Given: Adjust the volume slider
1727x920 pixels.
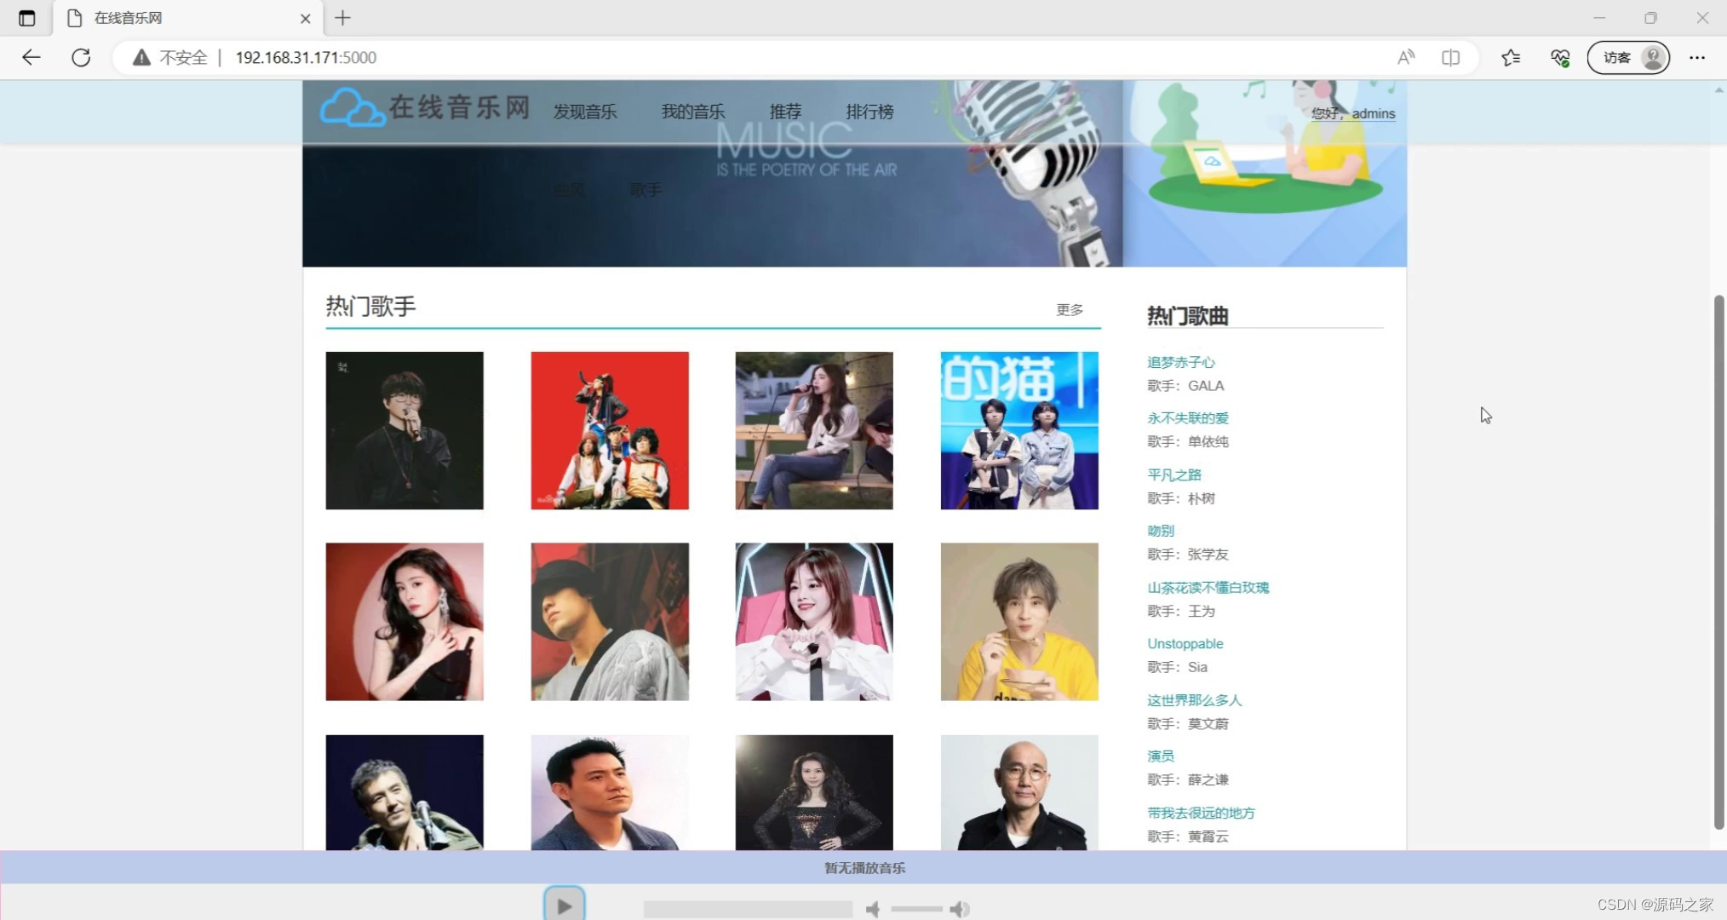Looking at the screenshot, I should pos(917,908).
